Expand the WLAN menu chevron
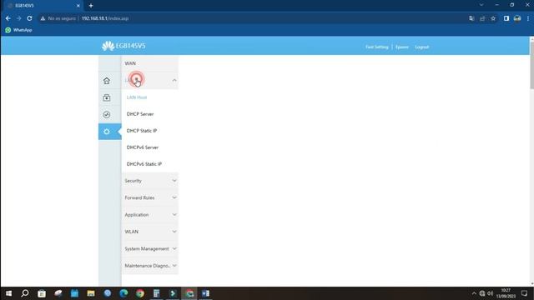This screenshot has height=300, width=534. [x=174, y=232]
